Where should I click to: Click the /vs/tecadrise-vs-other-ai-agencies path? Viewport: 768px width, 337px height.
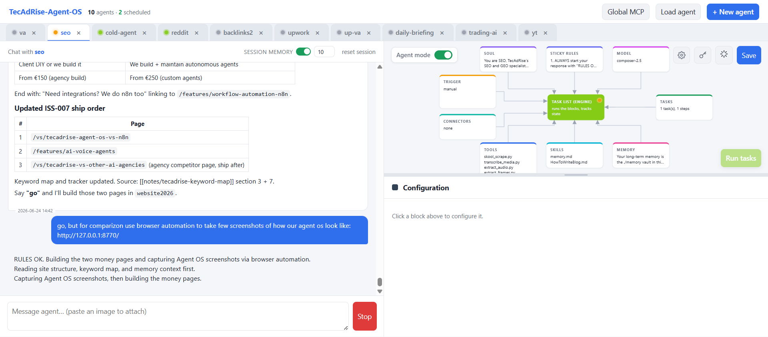89,165
